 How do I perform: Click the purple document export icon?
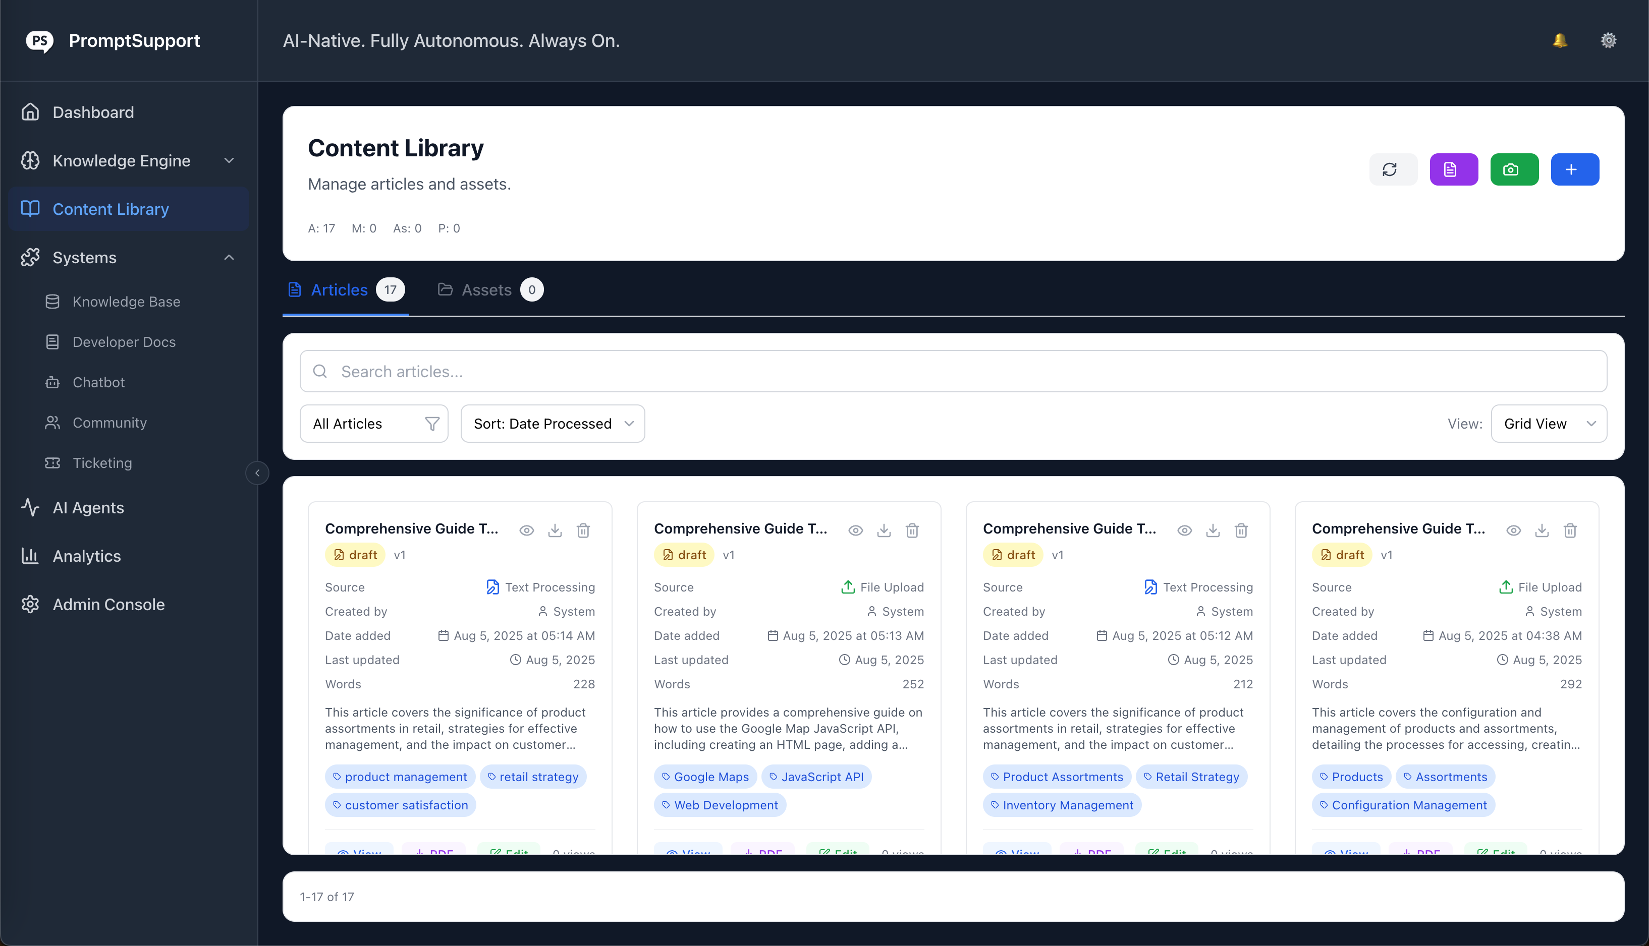point(1453,169)
